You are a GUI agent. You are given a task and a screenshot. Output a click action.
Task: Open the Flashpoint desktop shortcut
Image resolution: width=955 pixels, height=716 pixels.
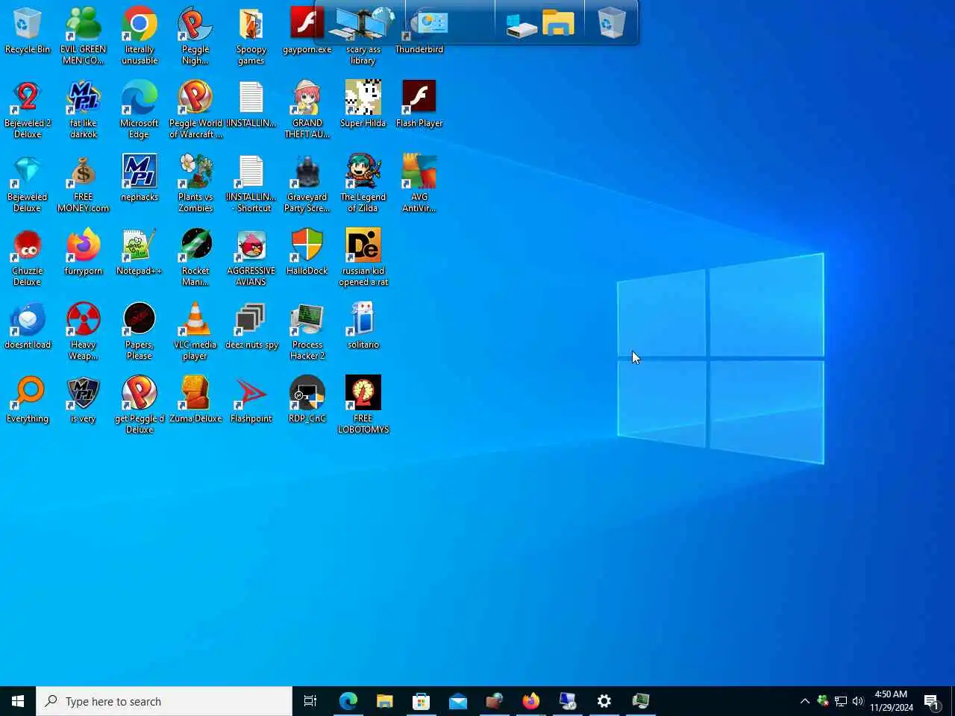251,400
